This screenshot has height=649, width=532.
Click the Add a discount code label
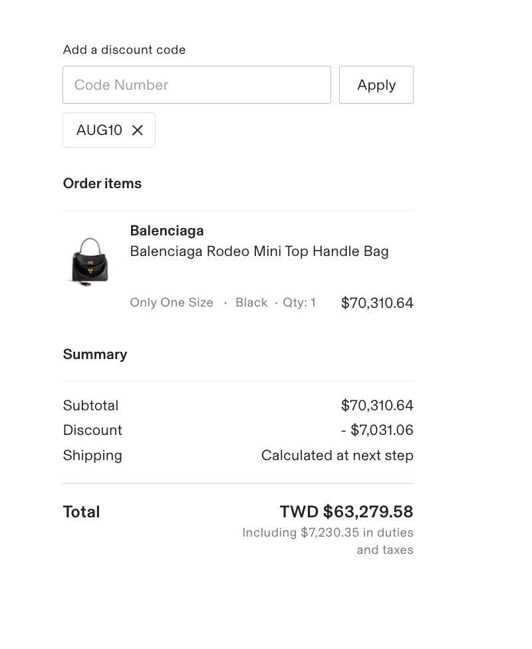point(124,50)
